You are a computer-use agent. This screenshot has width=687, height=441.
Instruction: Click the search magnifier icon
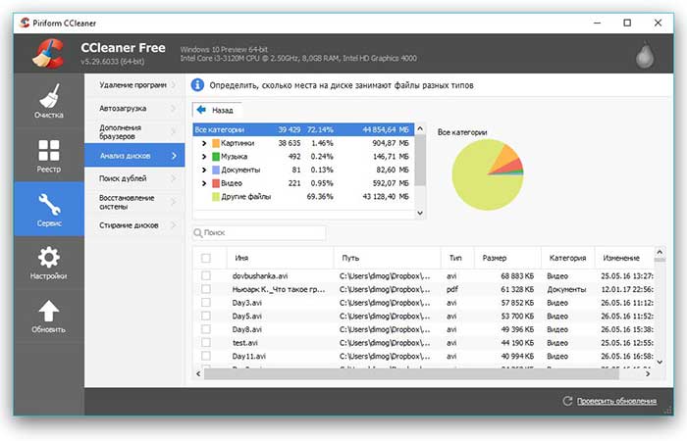(198, 233)
